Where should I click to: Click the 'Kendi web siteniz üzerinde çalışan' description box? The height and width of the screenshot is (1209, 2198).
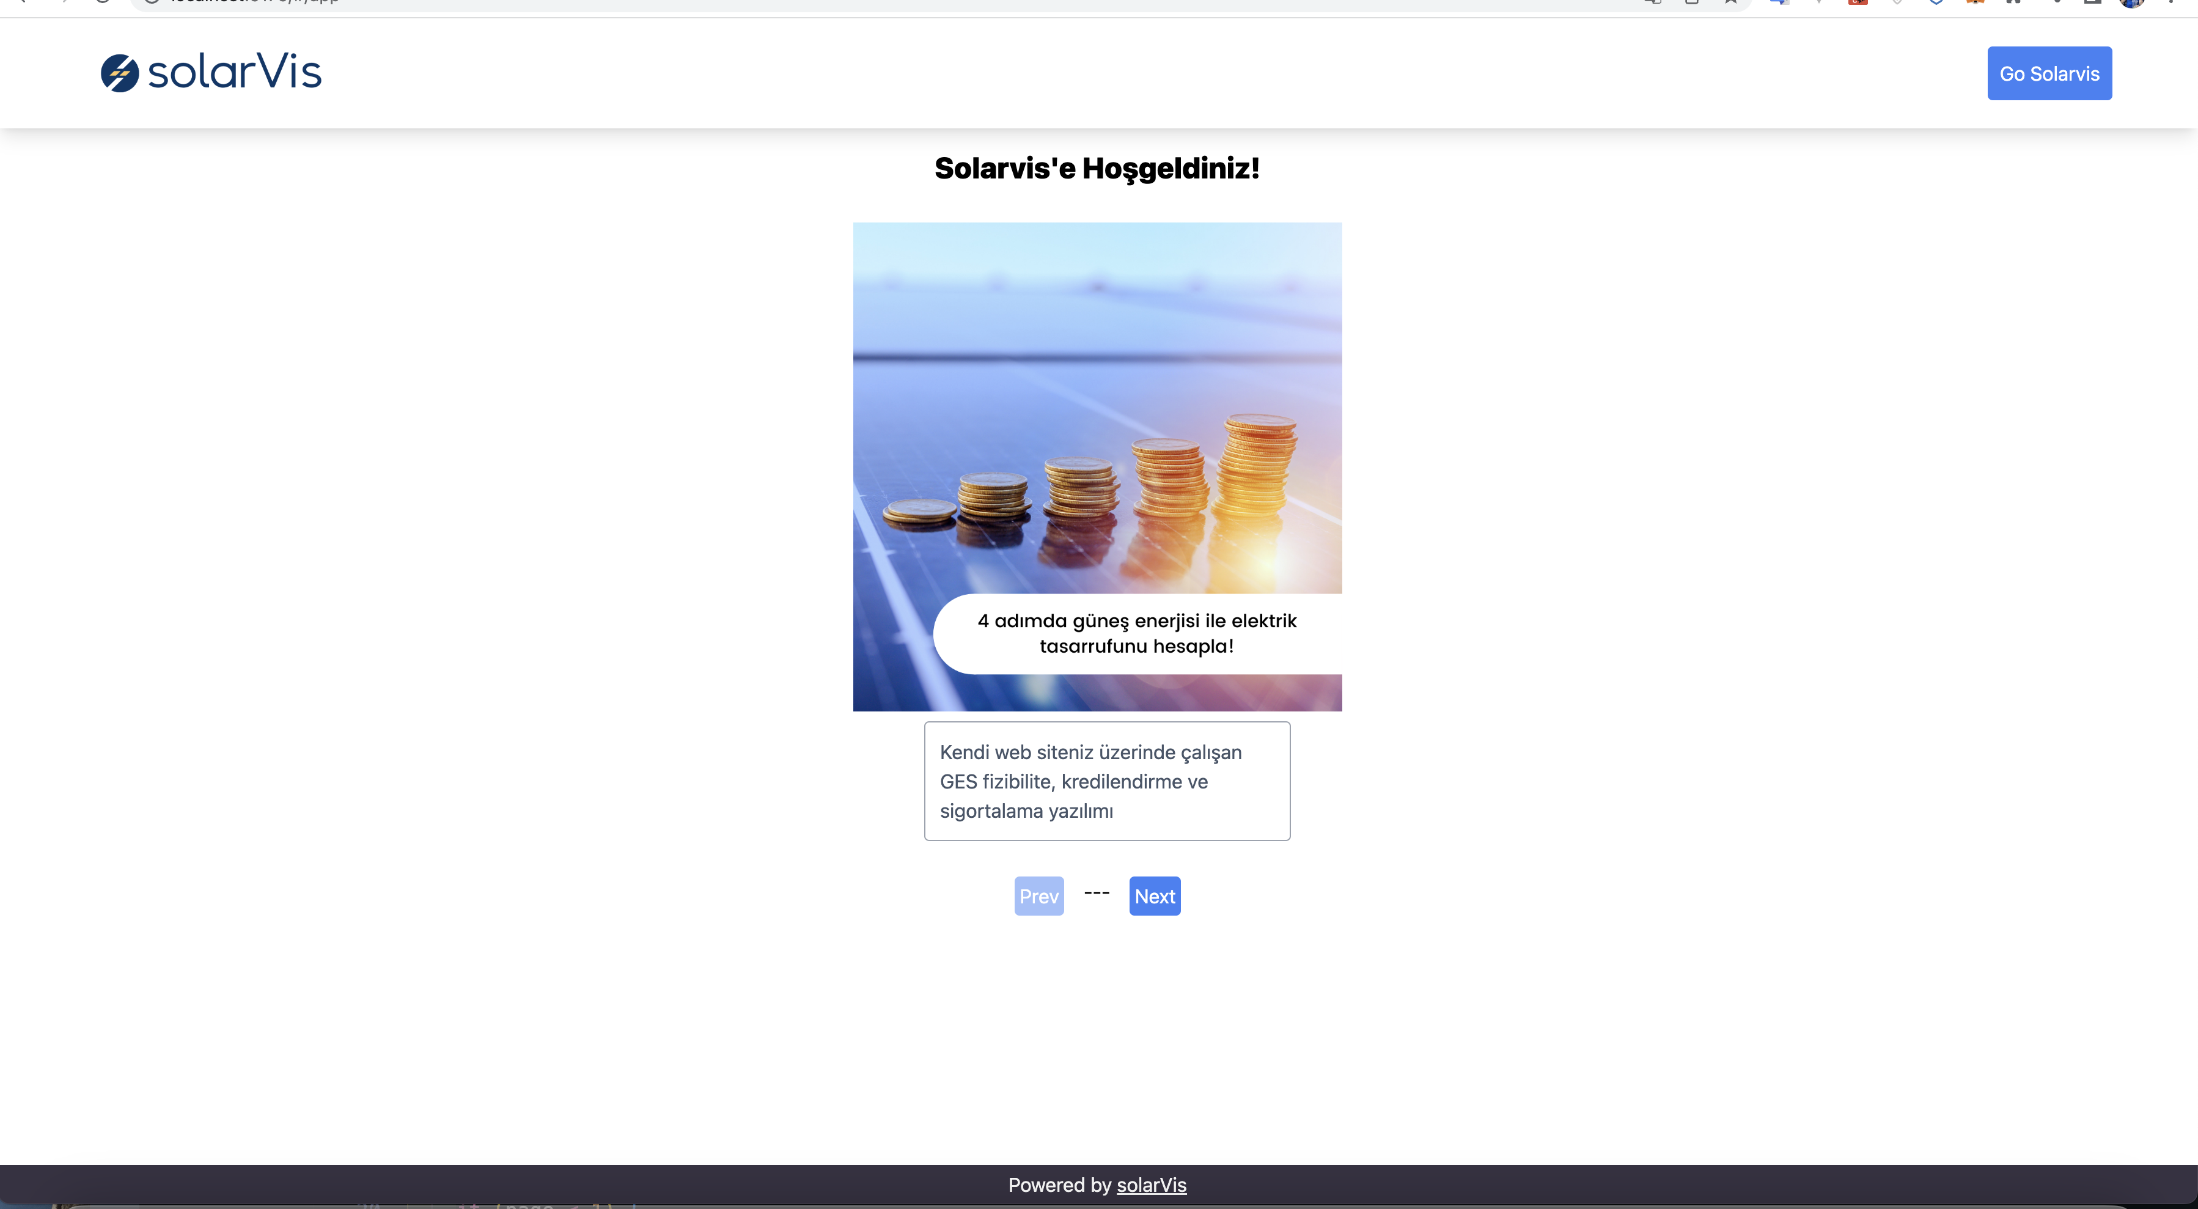pos(1107,781)
